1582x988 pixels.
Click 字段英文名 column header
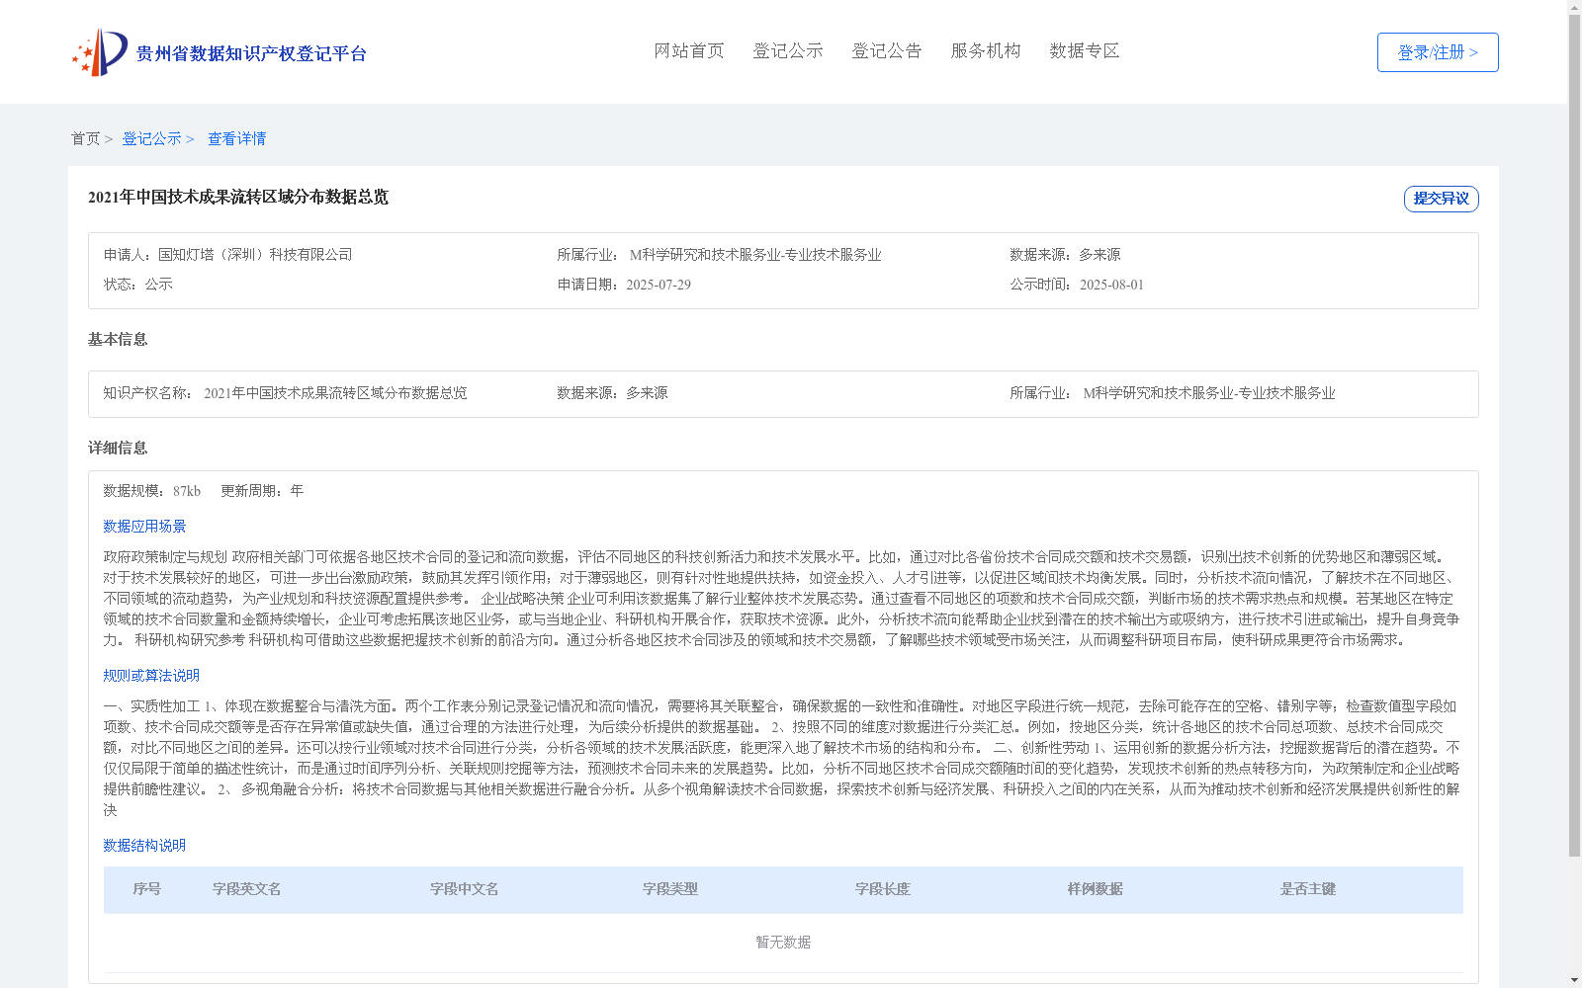247,889
